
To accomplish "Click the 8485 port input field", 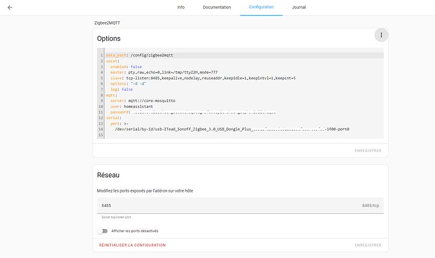I will click(240, 206).
